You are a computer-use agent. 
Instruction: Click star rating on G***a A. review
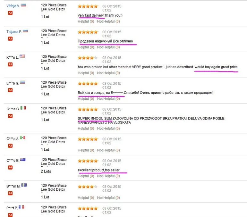tap(88, 139)
